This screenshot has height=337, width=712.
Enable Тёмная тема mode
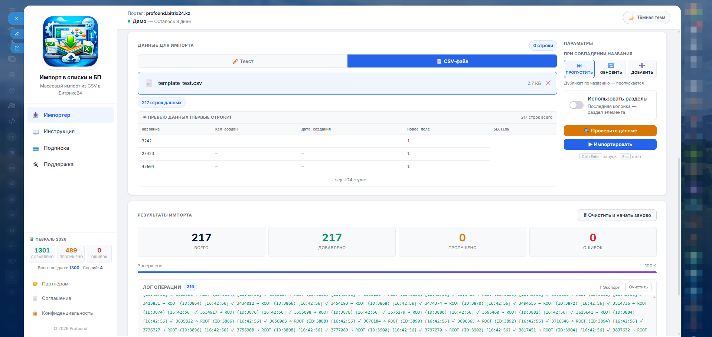(x=646, y=17)
